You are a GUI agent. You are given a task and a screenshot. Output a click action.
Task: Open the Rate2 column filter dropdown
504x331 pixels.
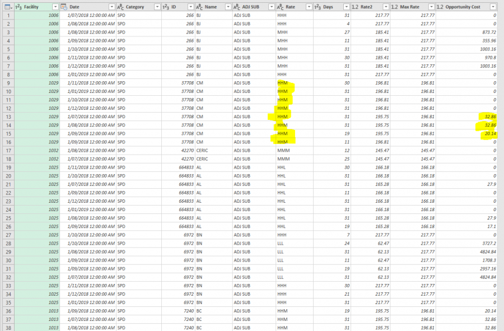pyautogui.click(x=386, y=7)
